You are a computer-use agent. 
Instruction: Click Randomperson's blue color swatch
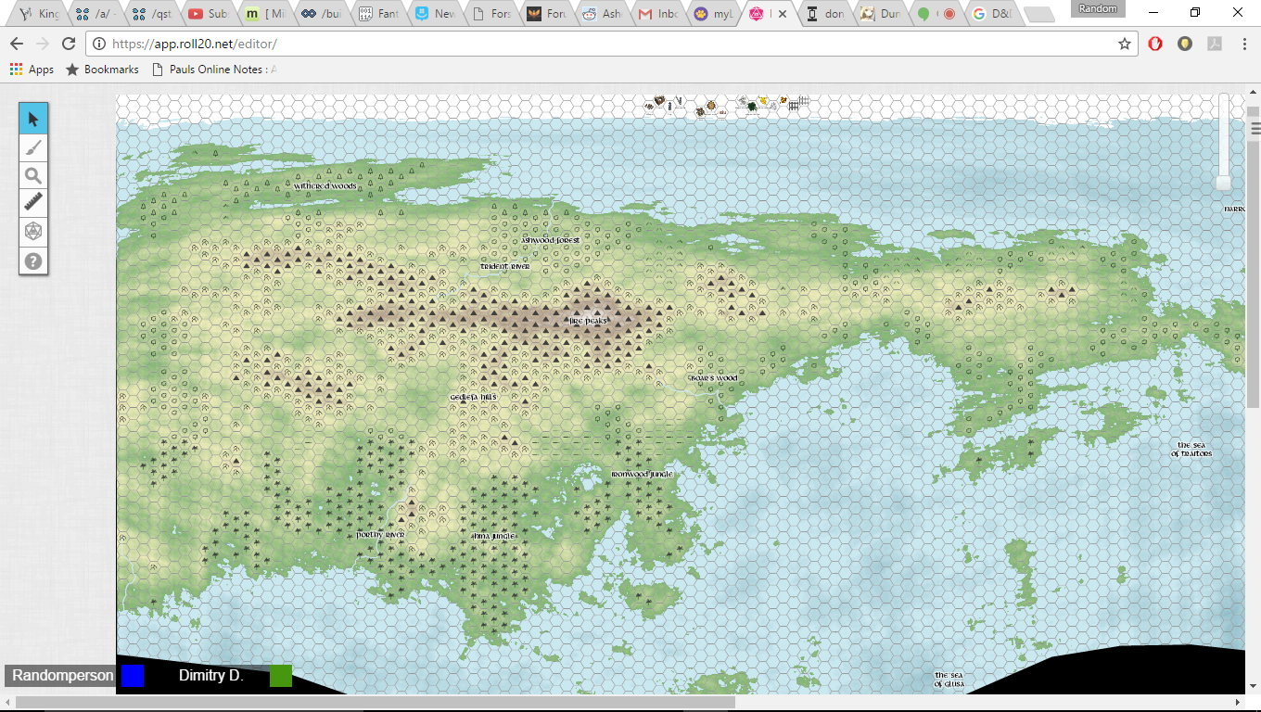133,676
